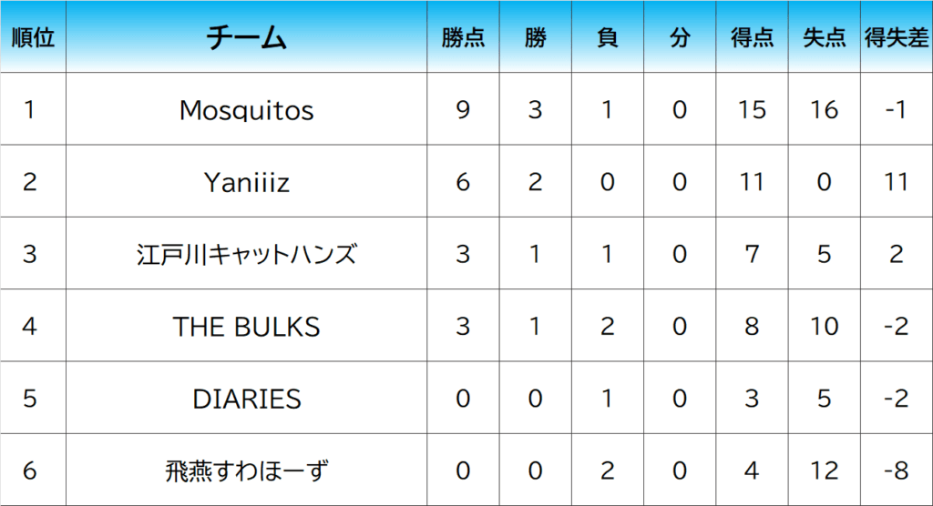Click the 勝点 column header
Screen dimensions: 933x506
pos(463,37)
